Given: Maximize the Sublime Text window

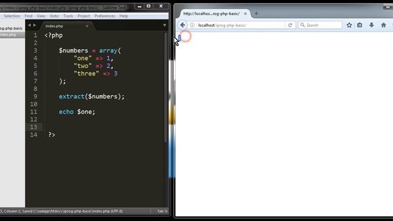Looking at the screenshot, I should click(x=149, y=6).
